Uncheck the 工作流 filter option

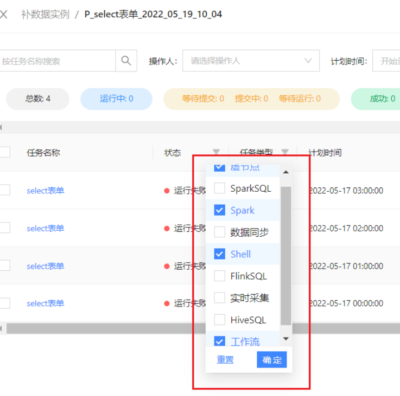tap(219, 341)
